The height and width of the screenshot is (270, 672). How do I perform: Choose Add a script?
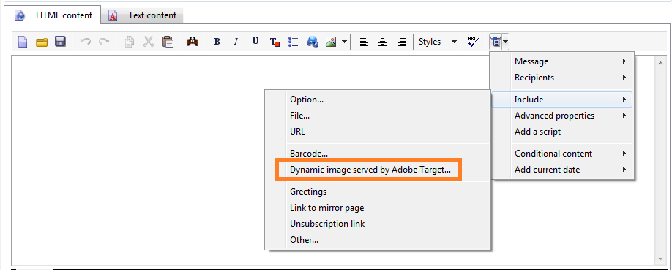562,132
